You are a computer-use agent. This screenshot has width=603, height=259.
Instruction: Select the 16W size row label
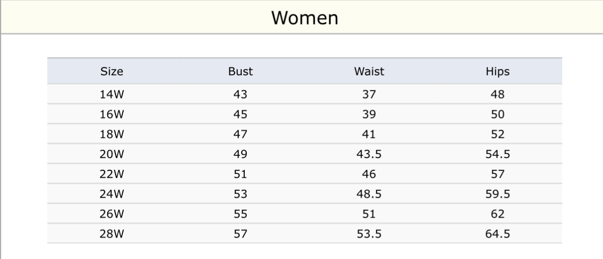[x=112, y=115]
